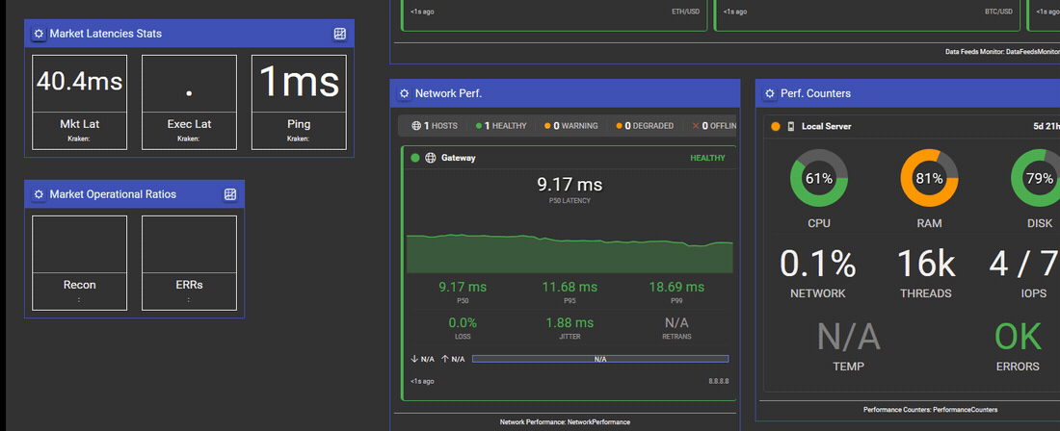The image size is (1060, 431).
Task: Select the Recon ratio tile
Action: 79,263
